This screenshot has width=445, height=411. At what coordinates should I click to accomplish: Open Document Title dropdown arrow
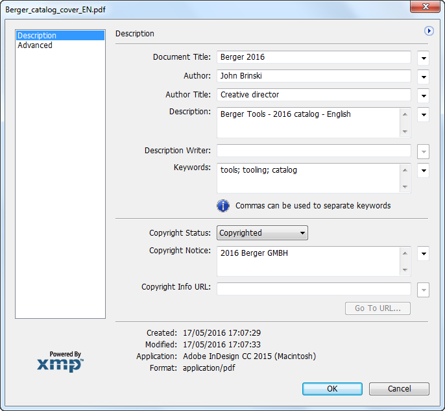click(x=423, y=58)
